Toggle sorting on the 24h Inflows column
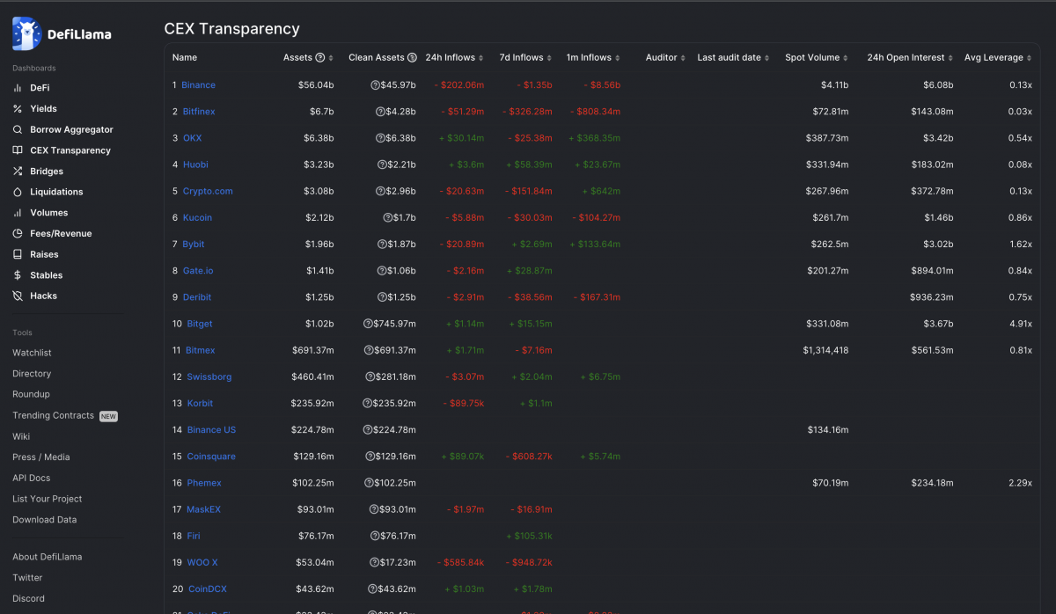This screenshot has width=1056, height=614. point(480,57)
